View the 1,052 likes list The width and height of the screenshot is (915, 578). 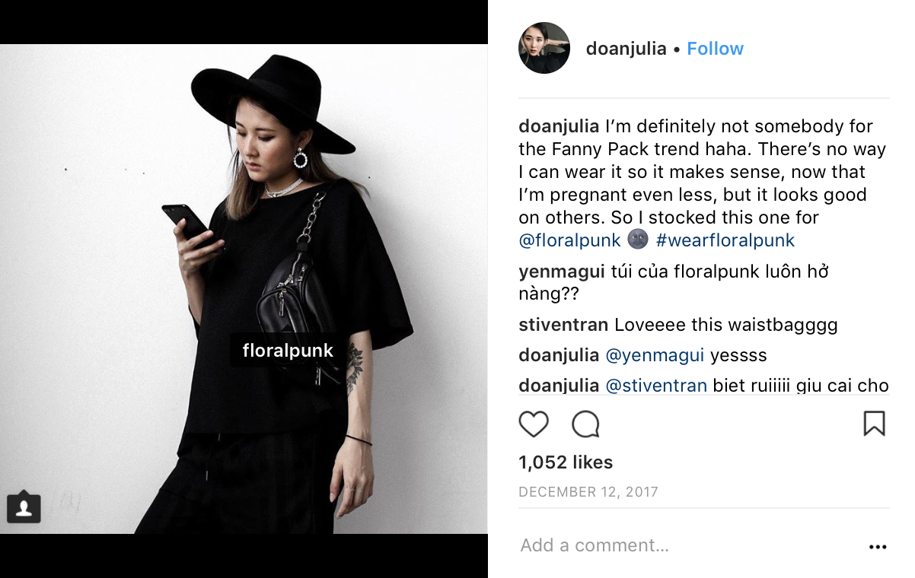[x=566, y=462]
